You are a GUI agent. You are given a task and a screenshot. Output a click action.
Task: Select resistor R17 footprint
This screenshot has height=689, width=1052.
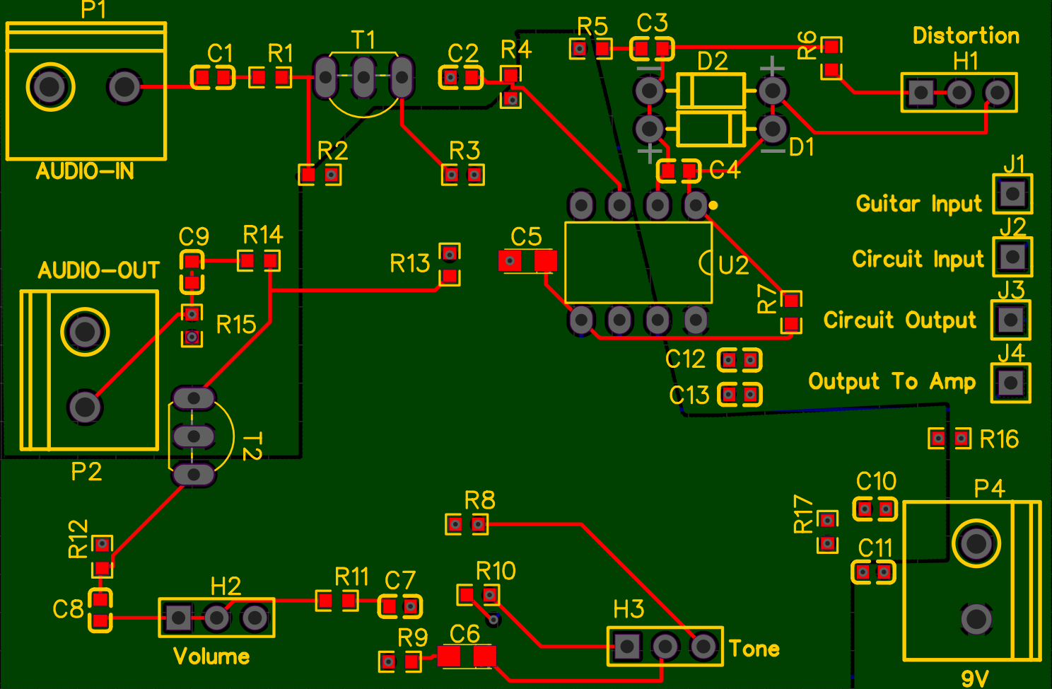pos(828,532)
